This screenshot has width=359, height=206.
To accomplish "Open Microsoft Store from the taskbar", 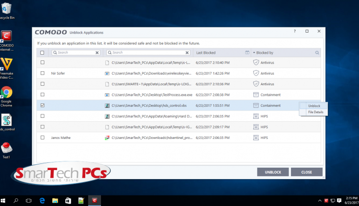I will click(68, 201).
